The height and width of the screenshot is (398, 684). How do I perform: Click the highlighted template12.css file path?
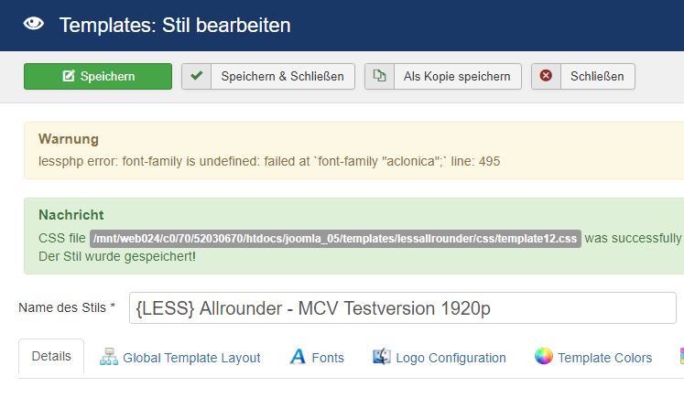coord(335,239)
